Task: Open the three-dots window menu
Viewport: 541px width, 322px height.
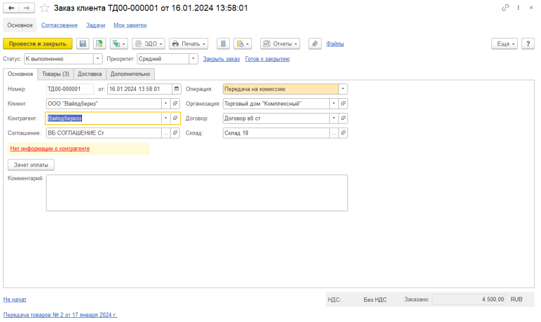Action: point(518,7)
